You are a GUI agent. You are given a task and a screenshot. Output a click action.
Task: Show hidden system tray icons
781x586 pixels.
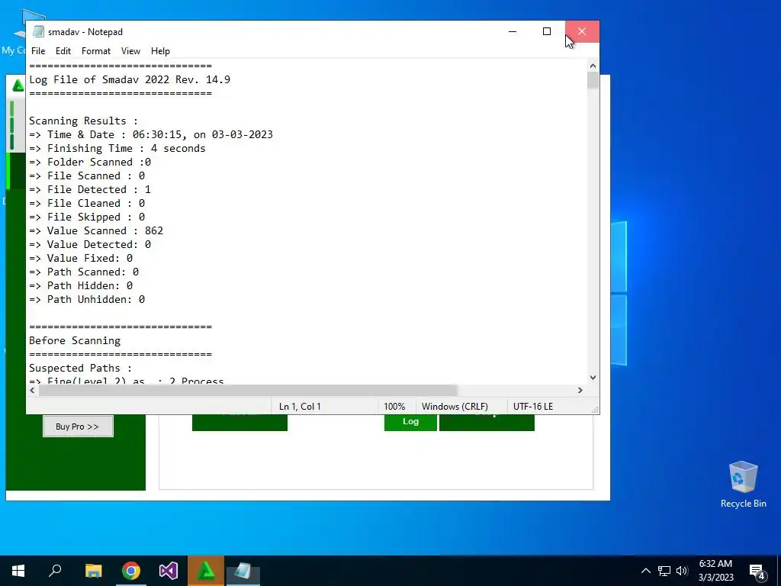click(x=645, y=571)
